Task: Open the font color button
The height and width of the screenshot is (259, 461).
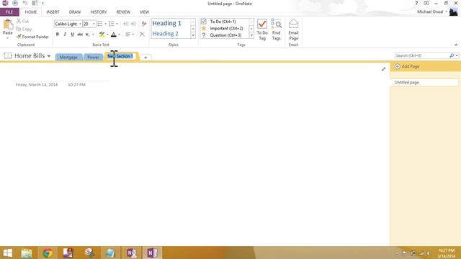Action: pos(114,35)
